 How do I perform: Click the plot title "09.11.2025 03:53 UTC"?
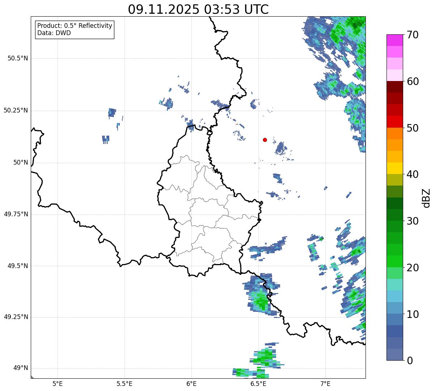(198, 9)
